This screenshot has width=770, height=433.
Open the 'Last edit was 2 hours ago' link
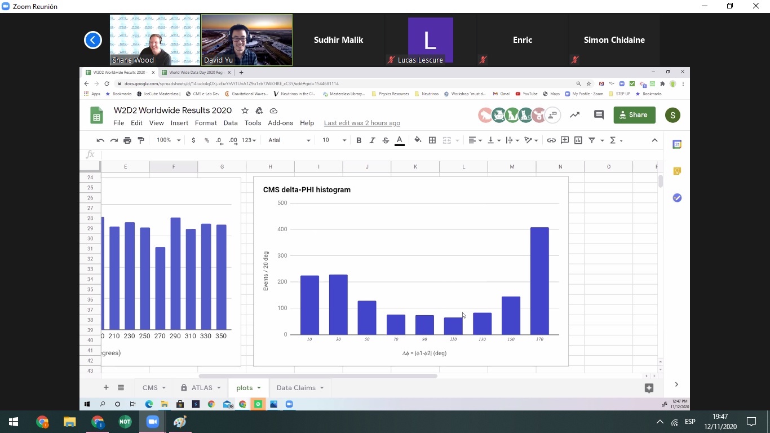362,123
